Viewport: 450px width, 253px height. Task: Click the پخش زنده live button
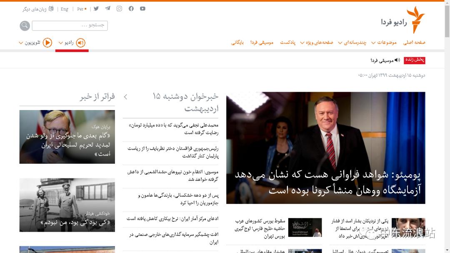tap(415, 60)
